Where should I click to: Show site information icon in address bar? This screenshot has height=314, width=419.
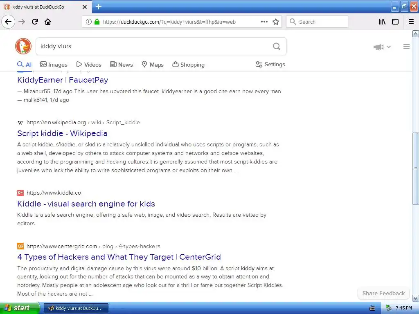tap(88, 22)
